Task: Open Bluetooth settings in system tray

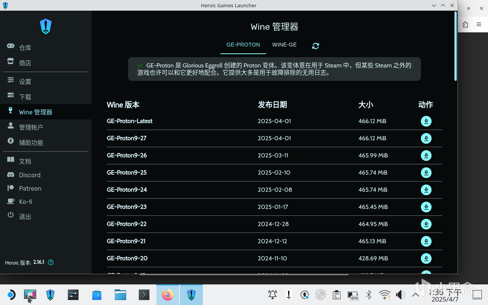Action: (x=369, y=294)
